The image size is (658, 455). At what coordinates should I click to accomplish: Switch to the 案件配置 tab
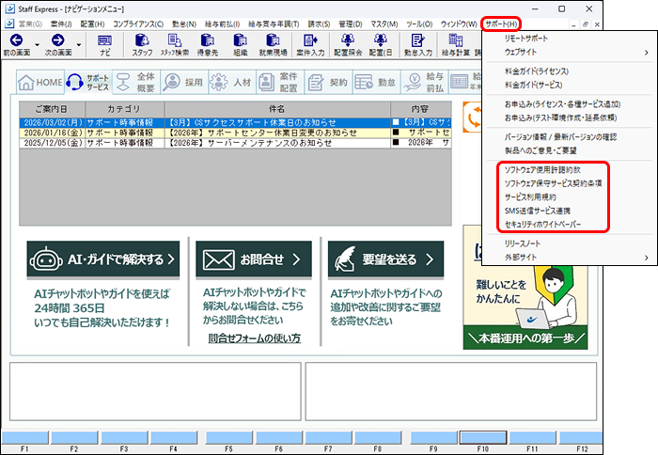tap(280, 83)
